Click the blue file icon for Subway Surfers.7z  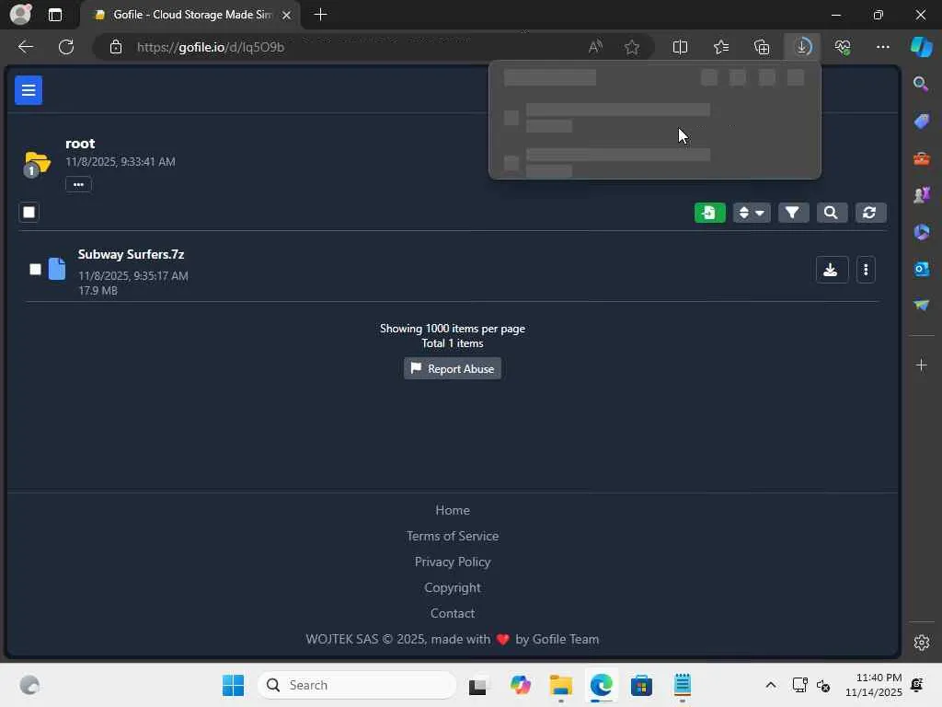[57, 269]
